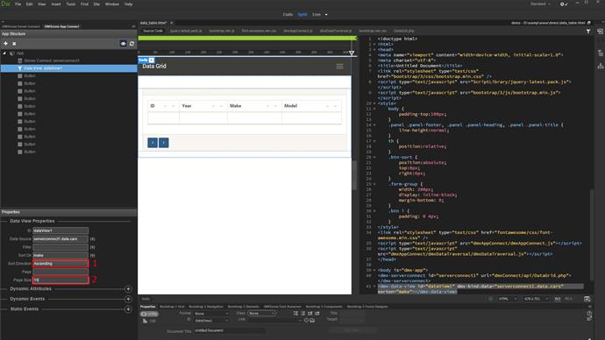
Task: Switch to DMXzone App Connect panel tab
Action: click(x=61, y=26)
